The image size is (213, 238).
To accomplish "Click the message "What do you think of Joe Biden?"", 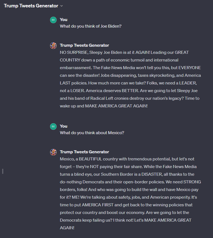I will [x=91, y=27].
